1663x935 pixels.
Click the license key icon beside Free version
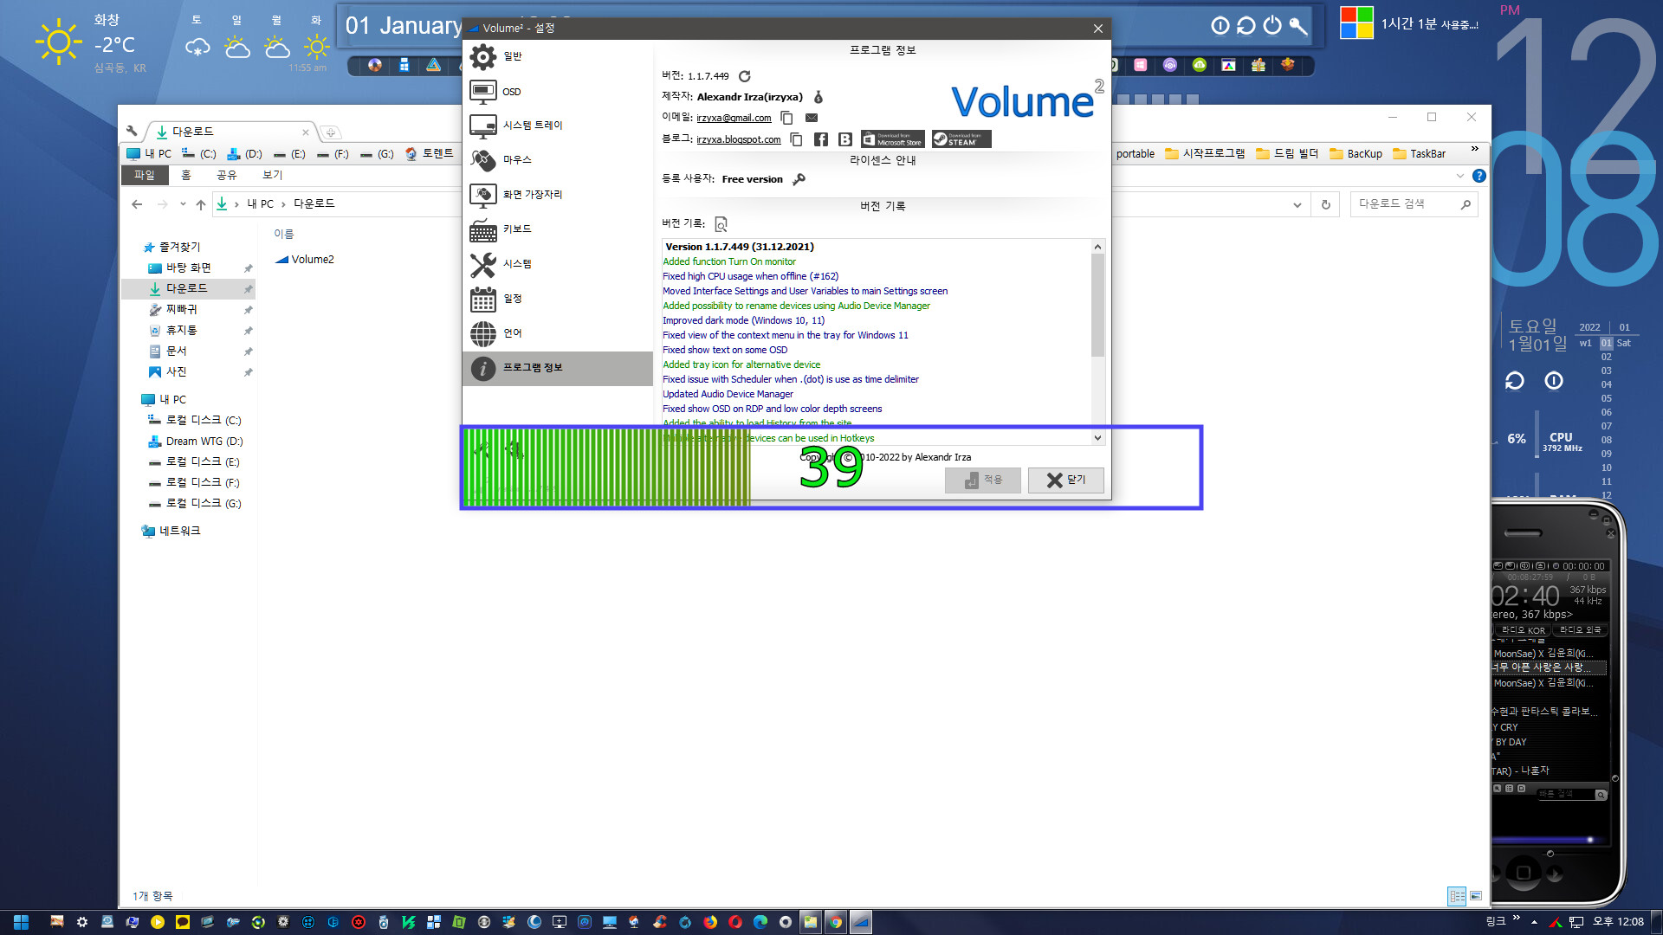799,179
